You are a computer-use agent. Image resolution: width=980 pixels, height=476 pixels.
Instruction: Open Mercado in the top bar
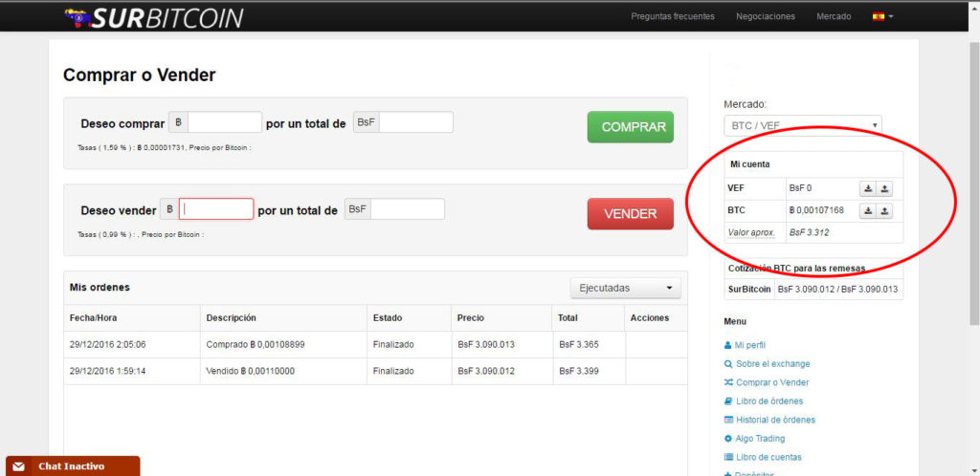pos(834,17)
